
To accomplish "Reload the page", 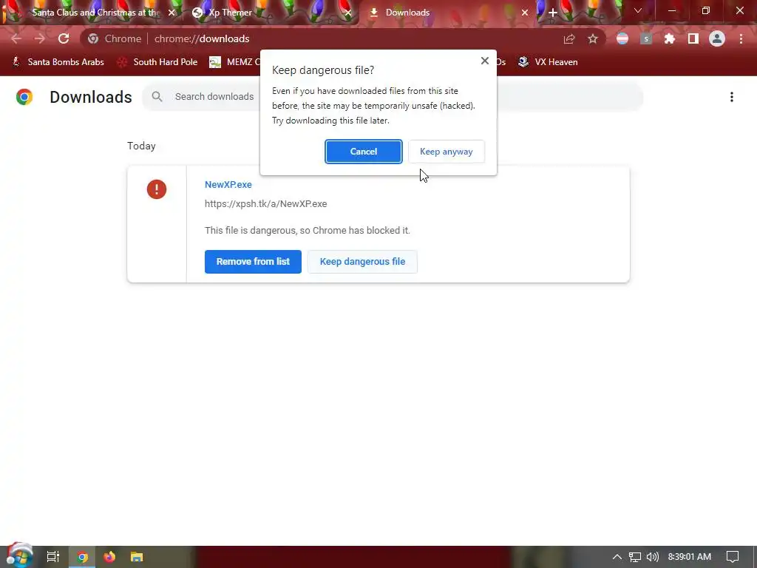I will pos(64,38).
